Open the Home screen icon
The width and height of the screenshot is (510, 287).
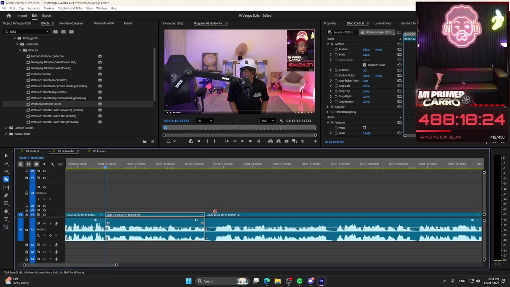coord(8,16)
